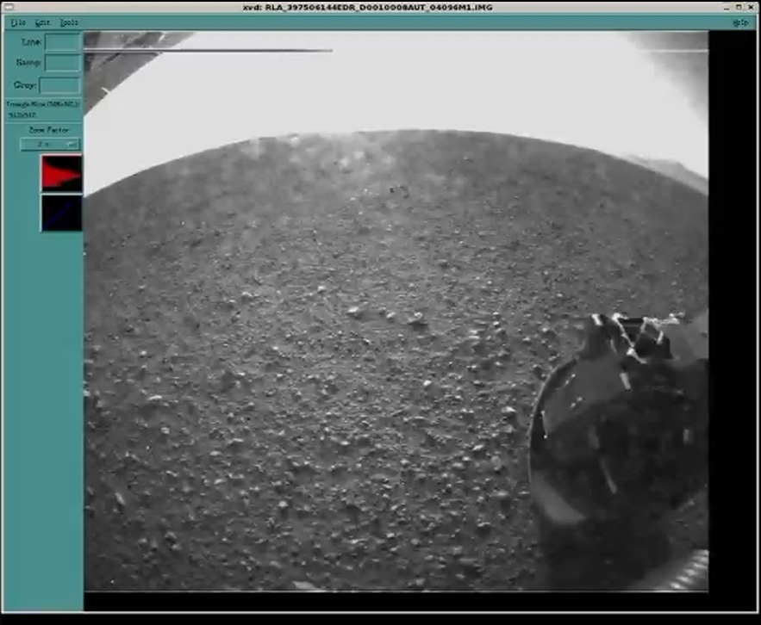The width and height of the screenshot is (761, 625).
Task: Open the File menu
Action: (18, 22)
